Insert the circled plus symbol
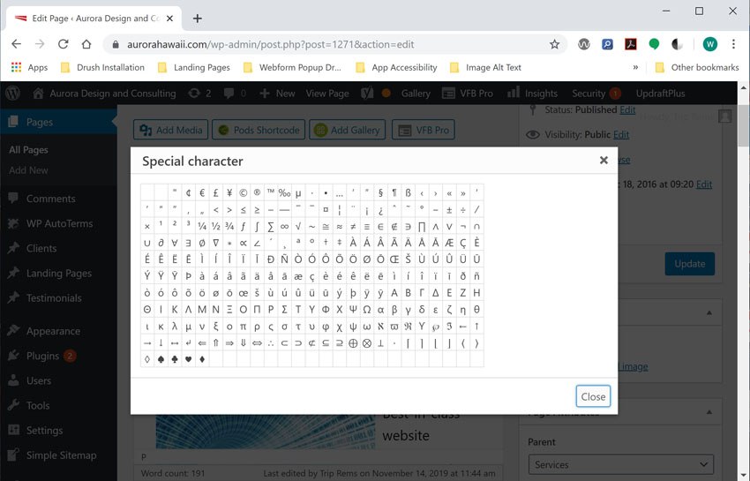 pos(354,343)
